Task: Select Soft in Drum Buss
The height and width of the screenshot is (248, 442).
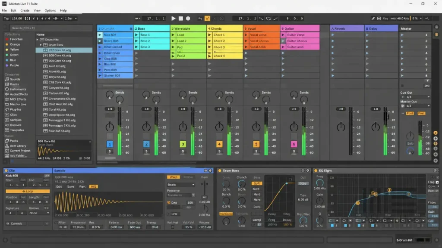Action: pyautogui.click(x=257, y=183)
